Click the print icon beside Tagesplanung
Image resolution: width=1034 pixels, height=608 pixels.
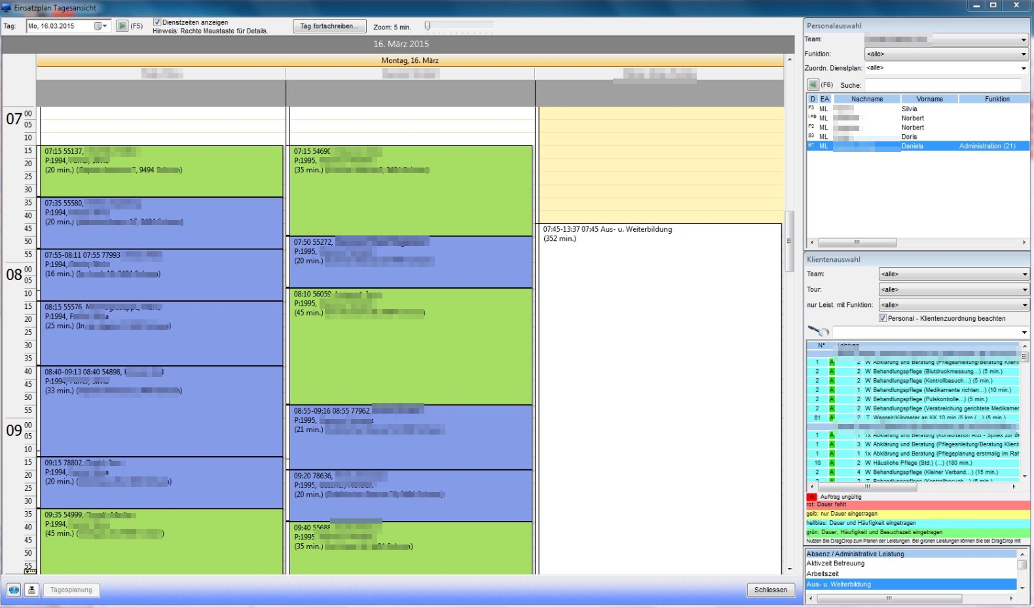[31, 590]
